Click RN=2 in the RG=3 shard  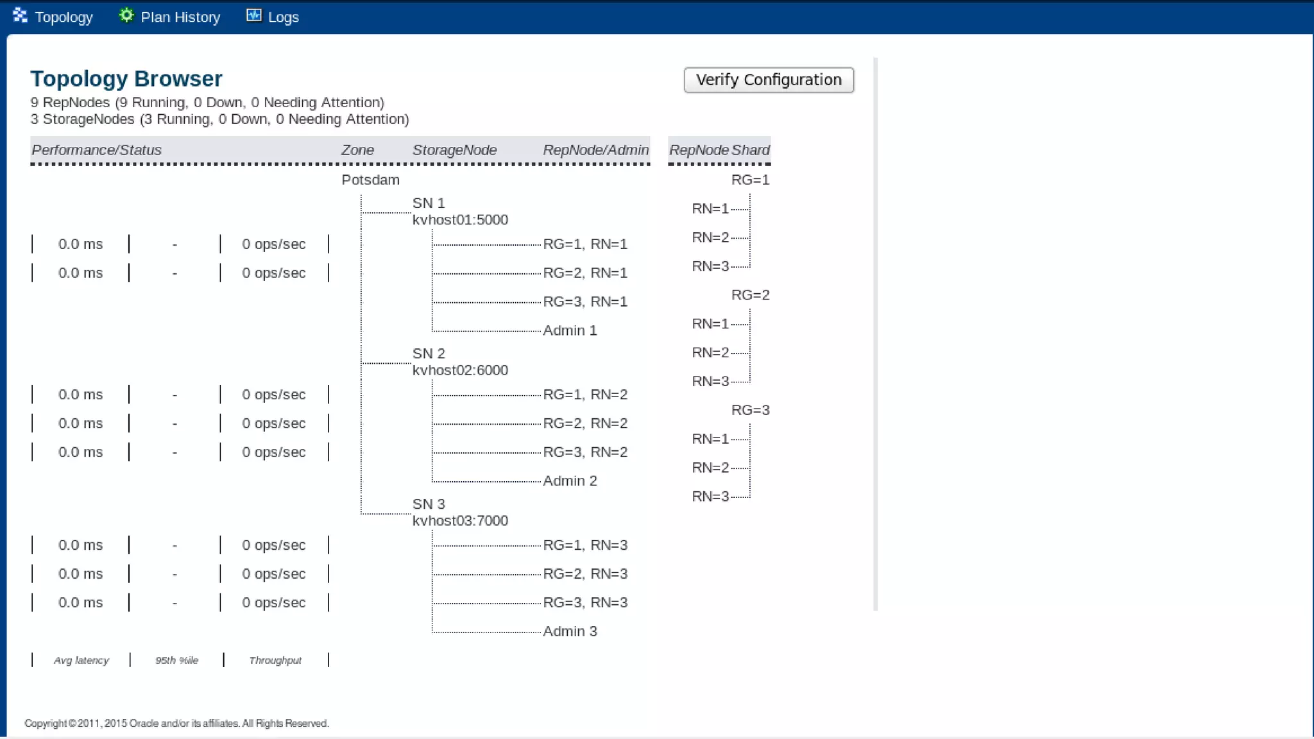tap(710, 468)
